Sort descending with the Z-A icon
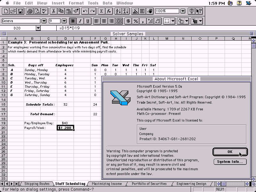Screen dimensions: 256x192 [125, 11]
